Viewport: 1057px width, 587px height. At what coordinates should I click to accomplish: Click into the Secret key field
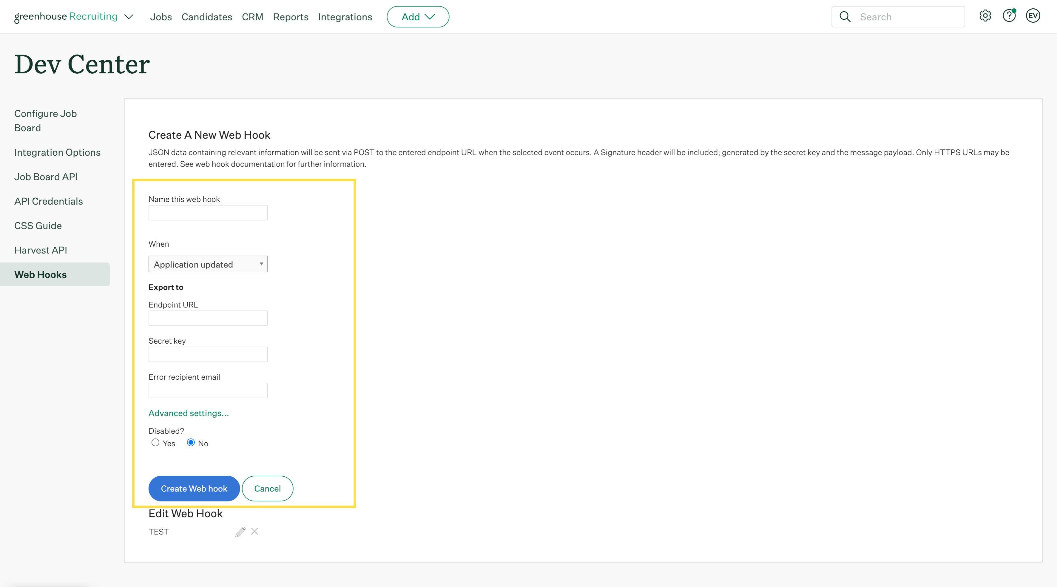[x=208, y=354]
